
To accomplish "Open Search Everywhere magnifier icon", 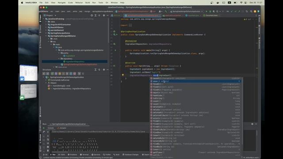I will [x=251, y=11].
